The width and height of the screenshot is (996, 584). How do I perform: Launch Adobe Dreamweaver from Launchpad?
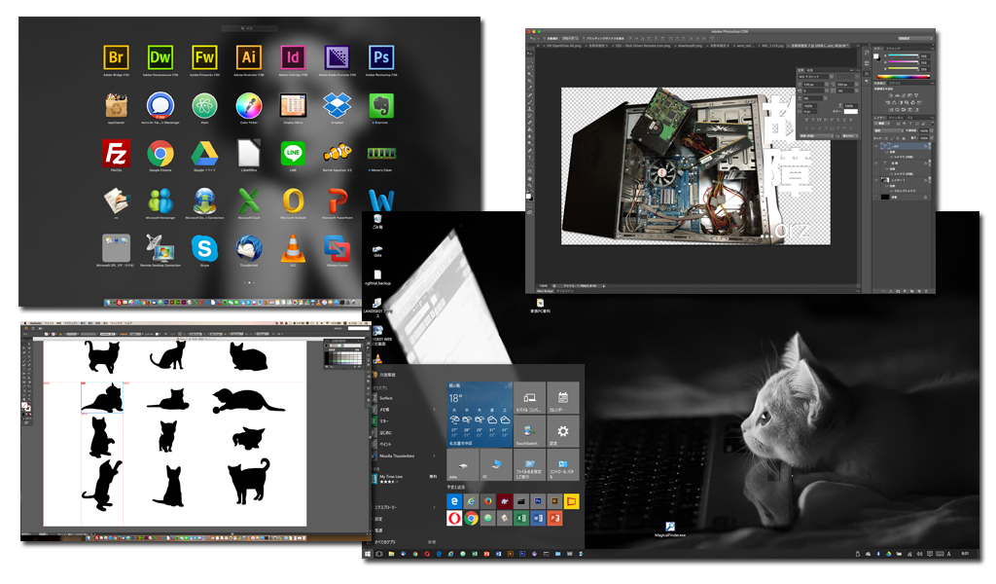click(160, 57)
